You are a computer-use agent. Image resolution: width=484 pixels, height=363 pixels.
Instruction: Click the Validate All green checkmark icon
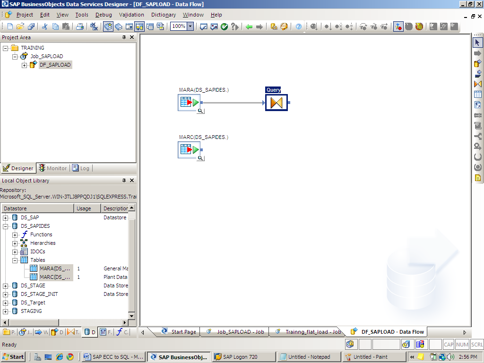pyautogui.click(x=225, y=26)
